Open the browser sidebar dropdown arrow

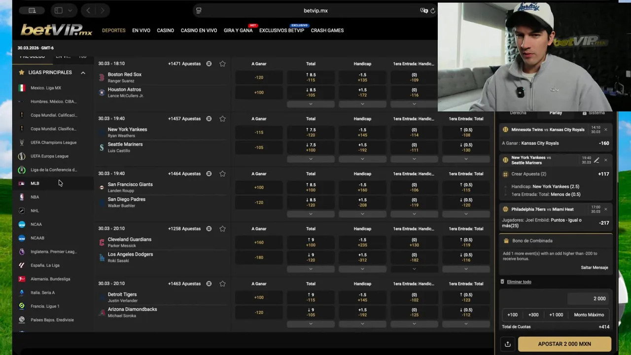click(x=70, y=10)
